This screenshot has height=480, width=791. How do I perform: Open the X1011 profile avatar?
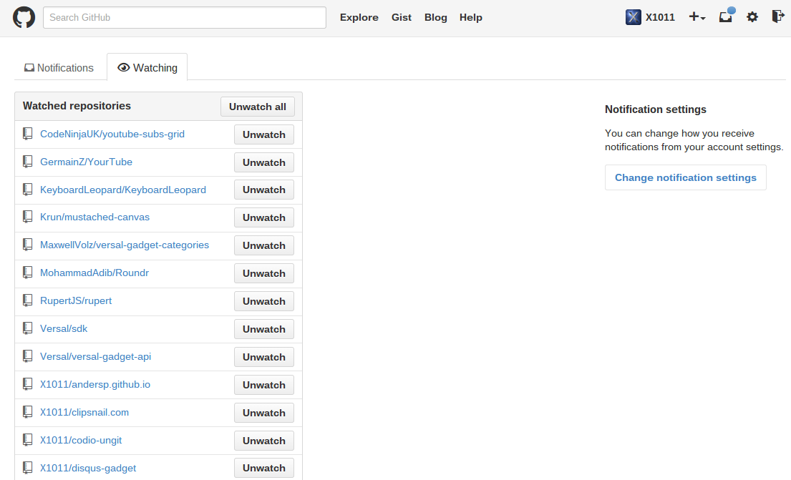633,17
